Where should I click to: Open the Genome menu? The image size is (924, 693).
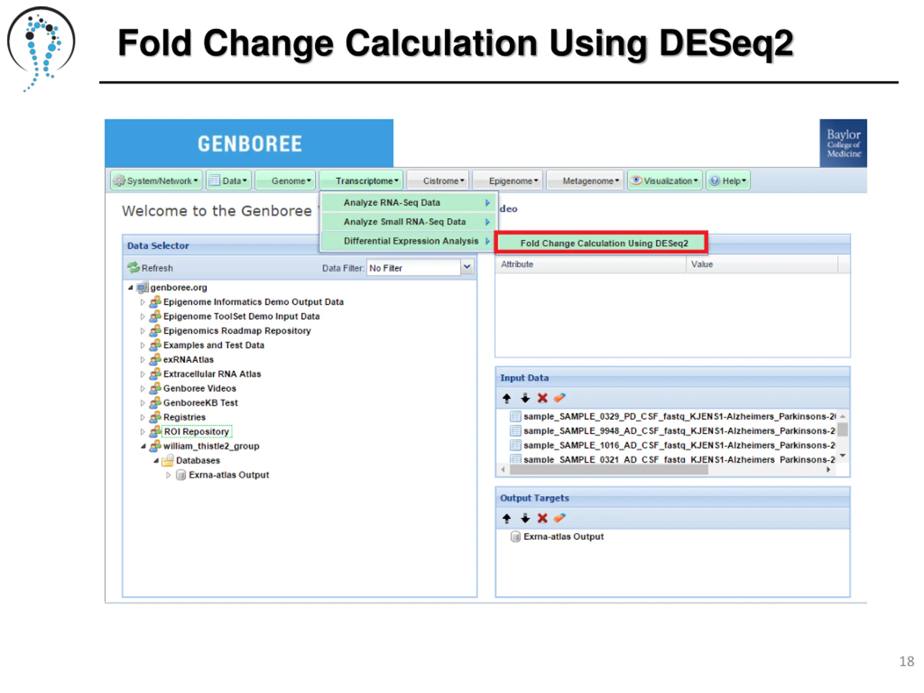[x=285, y=180]
